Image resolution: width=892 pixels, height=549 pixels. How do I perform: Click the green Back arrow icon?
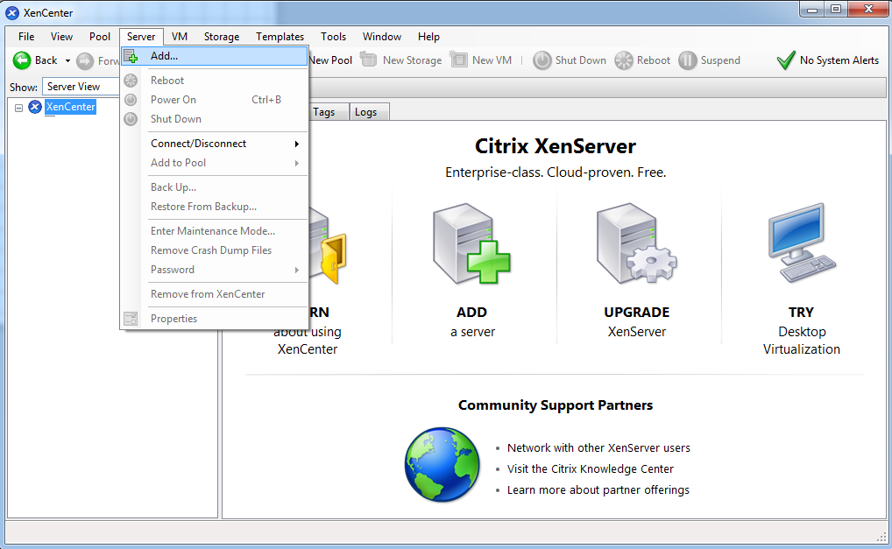pyautogui.click(x=22, y=60)
